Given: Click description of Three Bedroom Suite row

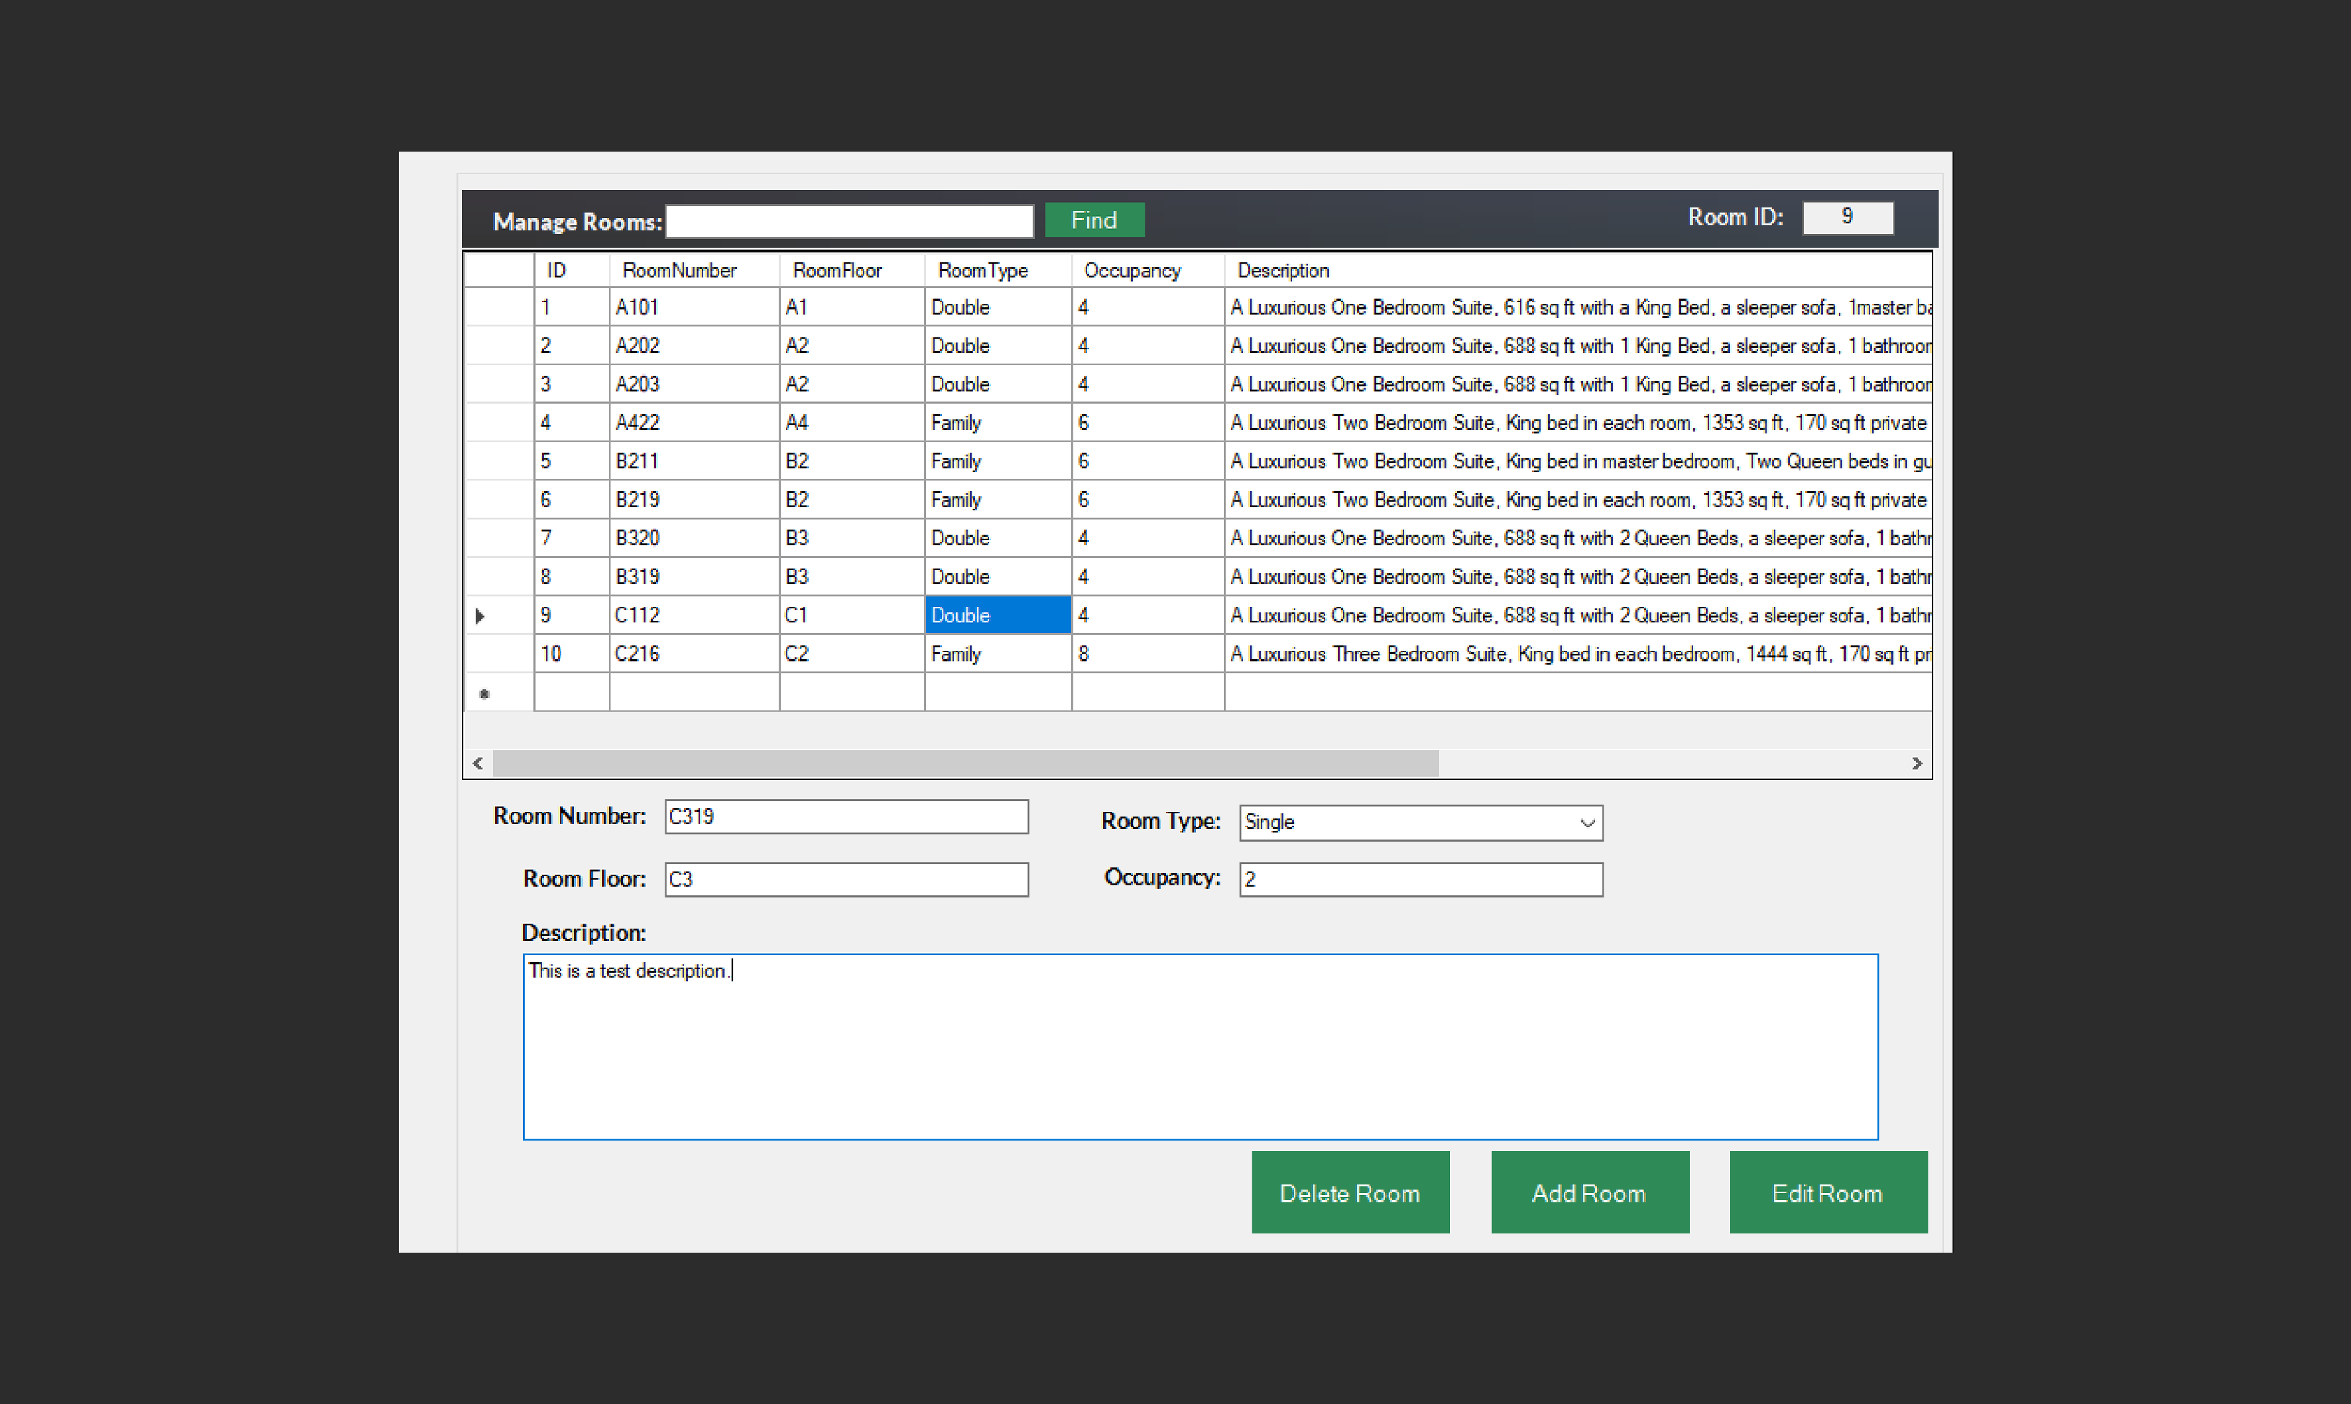Looking at the screenshot, I should 1577,654.
